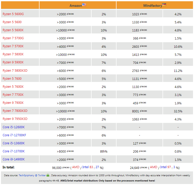Open the TechEpiphany @ Twitter link
The image size is (194, 185).
coord(32,175)
